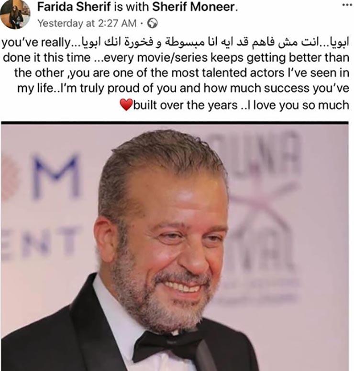Click the blurred blue 'M' logo in photo

56,177
